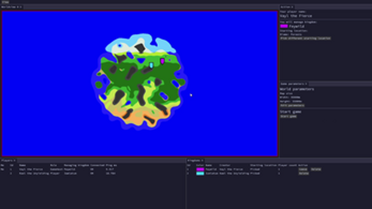Click the Managing kingdom column header
372x209 pixels.
pos(76,165)
